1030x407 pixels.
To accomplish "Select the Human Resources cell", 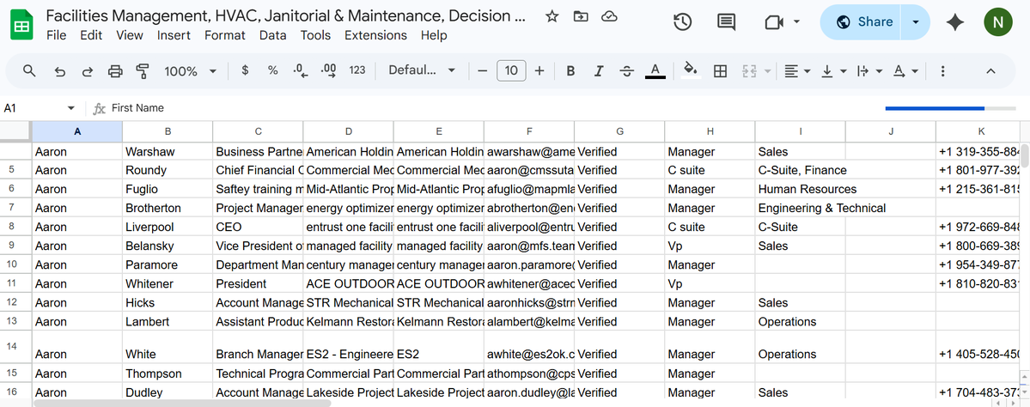I will [800, 189].
